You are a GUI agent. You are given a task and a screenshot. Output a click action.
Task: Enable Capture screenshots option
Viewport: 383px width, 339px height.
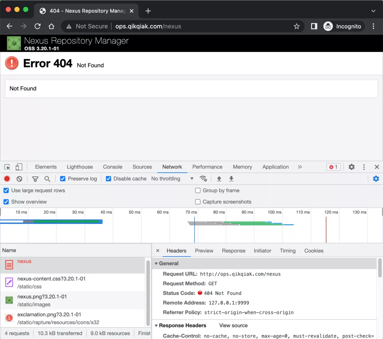pos(198,202)
